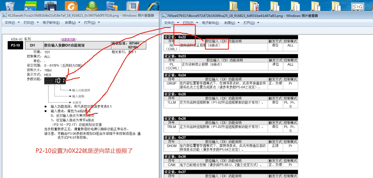Open the folder icon containing a red document
Image resolution: width=373 pixels, height=178 pixels.
tap(254, 6)
